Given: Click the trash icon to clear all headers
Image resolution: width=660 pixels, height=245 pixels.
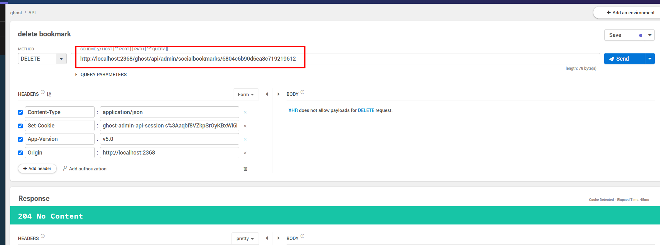Looking at the screenshot, I should [x=245, y=169].
